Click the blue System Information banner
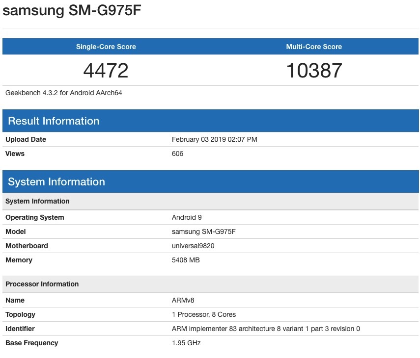 (211, 181)
